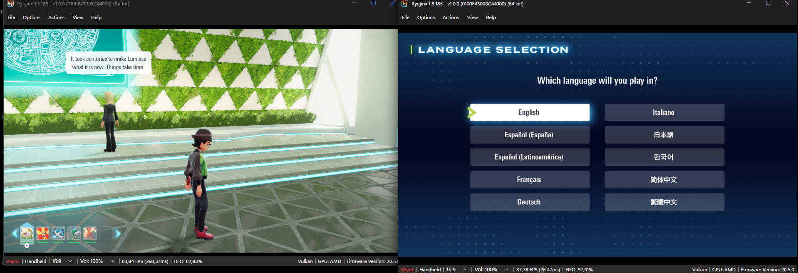Click the GPU: AMD label in the right window status bar
Image resolution: width=798 pixels, height=273 pixels.
pyautogui.click(x=724, y=270)
